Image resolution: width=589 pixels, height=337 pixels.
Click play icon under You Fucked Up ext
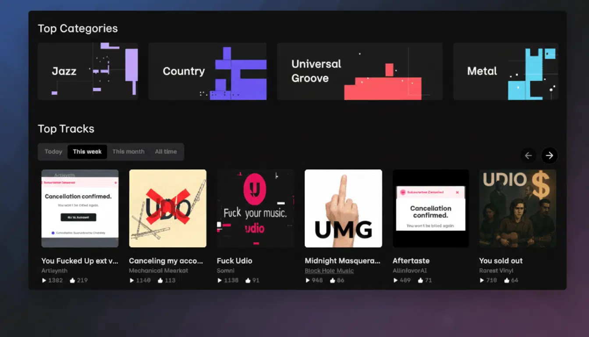coord(44,280)
